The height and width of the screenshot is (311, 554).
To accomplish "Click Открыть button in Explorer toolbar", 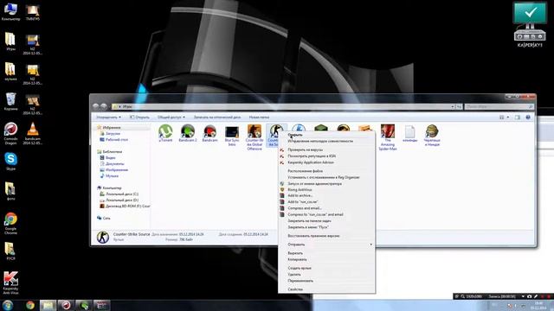I will 139,117.
